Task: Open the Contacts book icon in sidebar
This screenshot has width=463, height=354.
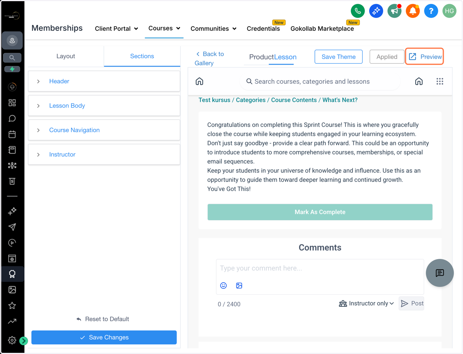Action: click(12, 150)
